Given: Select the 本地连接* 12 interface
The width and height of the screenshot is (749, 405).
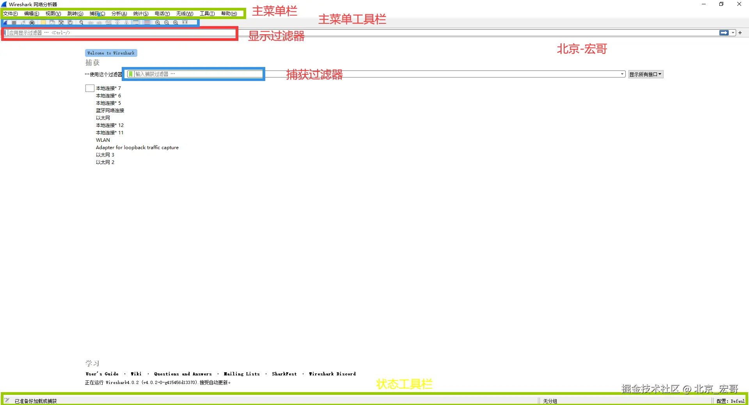Looking at the screenshot, I should point(110,125).
